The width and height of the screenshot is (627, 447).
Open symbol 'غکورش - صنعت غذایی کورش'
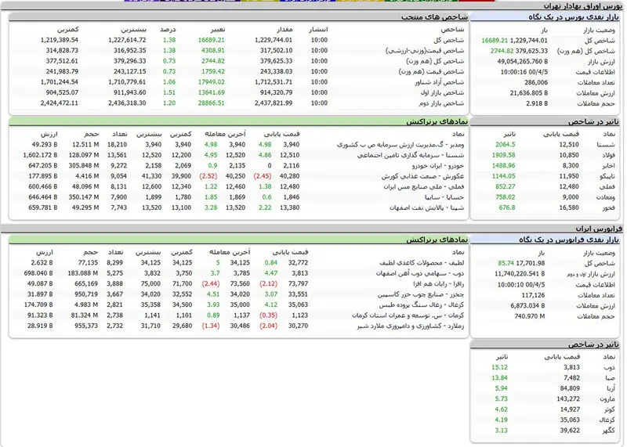coord(422,176)
